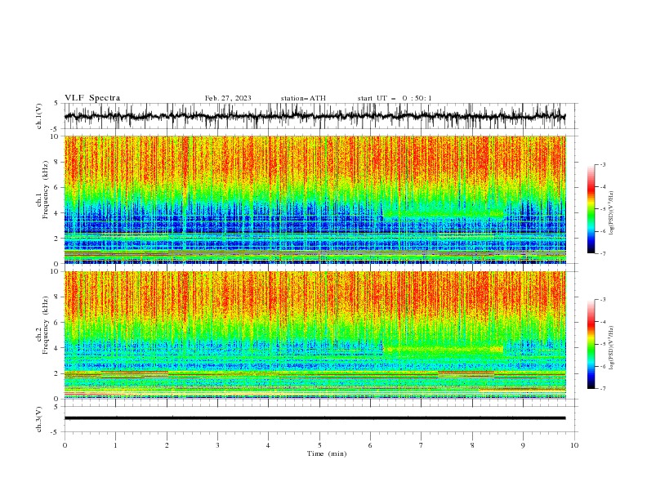Screen dimensions: 647x500
Task: Click the log(PSD) label beside ch.2 colorbar
Action: click(x=611, y=348)
